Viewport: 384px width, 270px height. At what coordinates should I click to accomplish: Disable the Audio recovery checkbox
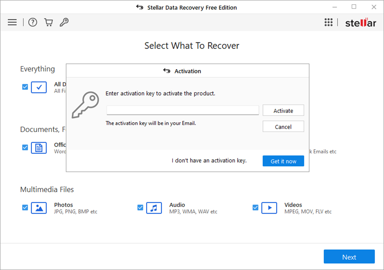click(140, 207)
